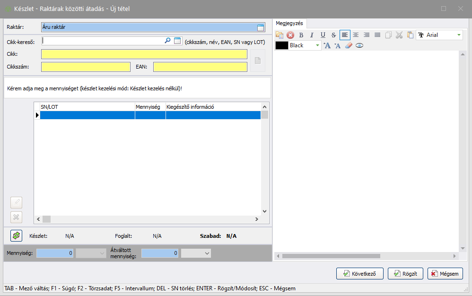
Task: Click into the Cikk-kereső search field
Action: pos(102,41)
